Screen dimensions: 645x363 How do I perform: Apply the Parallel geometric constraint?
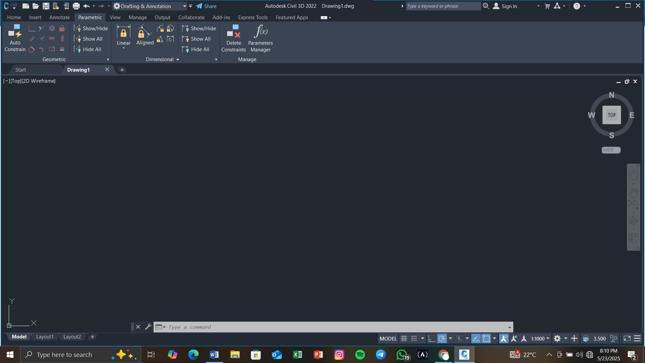32,39
